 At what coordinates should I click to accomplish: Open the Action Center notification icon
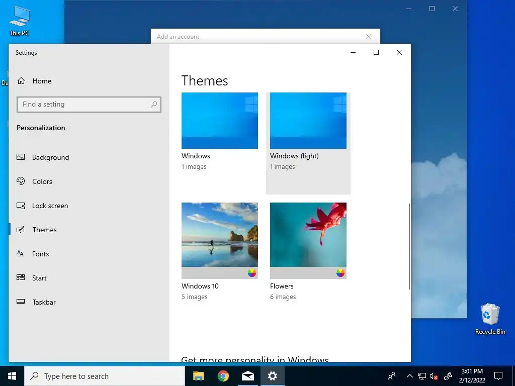[x=498, y=376]
